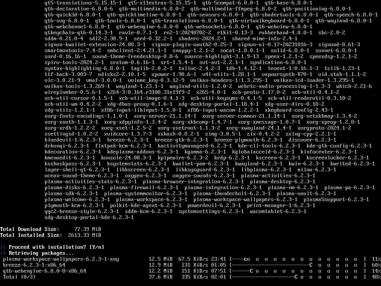Image resolution: width=381 pixels, height=286 pixels.
Task: Click the pacman icon in qt6-webengine progress
Action: coord(251,271)
